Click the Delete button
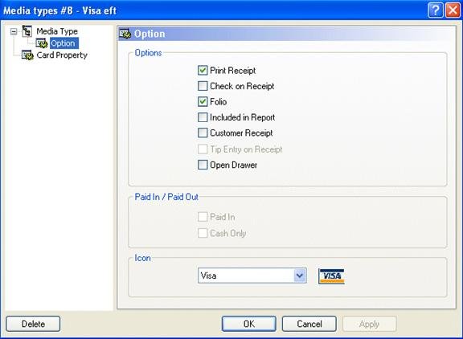Viewport: 463px width, 339px height. [x=33, y=324]
